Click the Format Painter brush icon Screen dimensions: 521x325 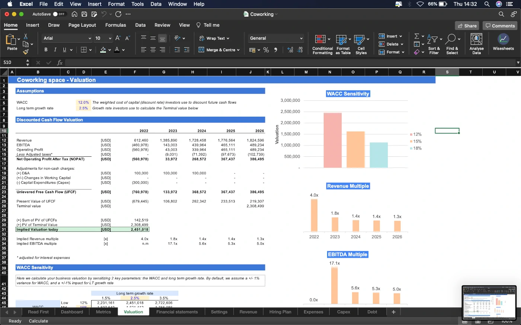tap(25, 52)
